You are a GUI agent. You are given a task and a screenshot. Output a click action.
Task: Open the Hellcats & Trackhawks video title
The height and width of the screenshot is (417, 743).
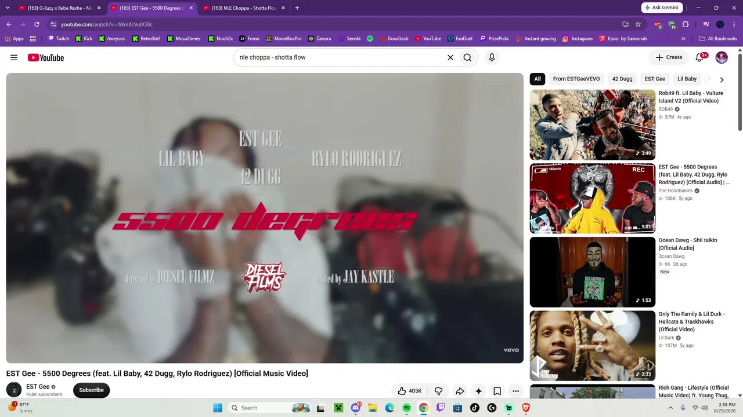pyautogui.click(x=691, y=321)
